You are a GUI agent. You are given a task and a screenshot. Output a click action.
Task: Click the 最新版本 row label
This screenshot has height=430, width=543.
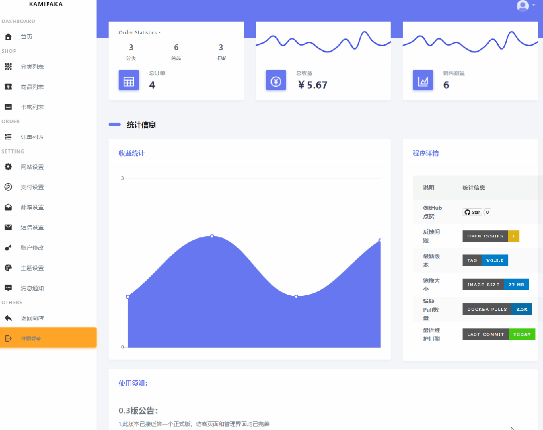tap(431, 260)
